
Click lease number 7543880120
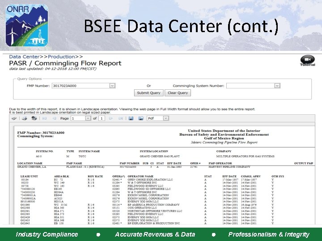[x=28, y=189]
